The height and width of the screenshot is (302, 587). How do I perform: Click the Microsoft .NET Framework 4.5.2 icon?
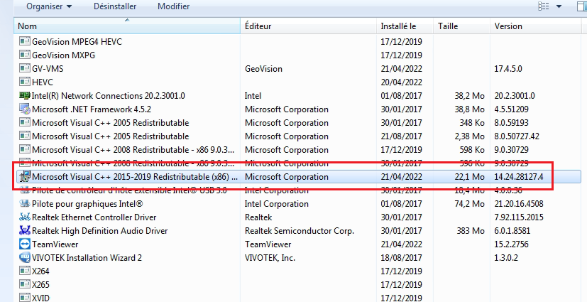[x=25, y=109]
